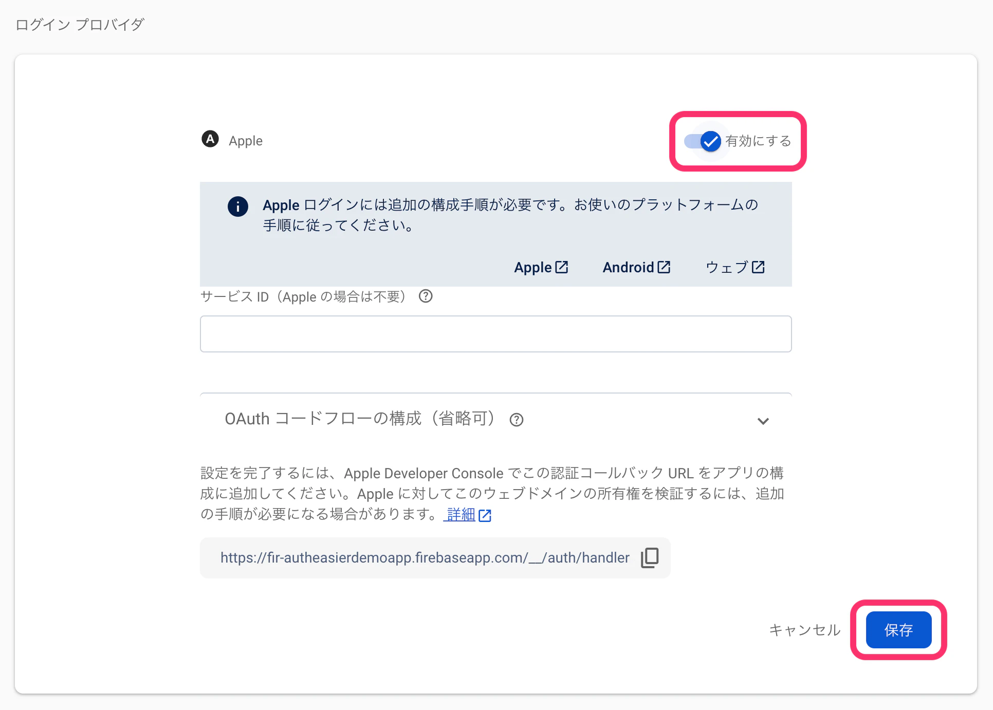
Task: Toggle the 有効にする switch for Apple
Action: click(x=703, y=141)
